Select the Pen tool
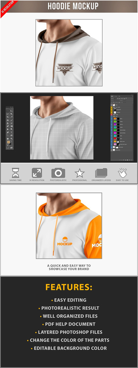Screen dimensions: 138x368 point(8,132)
